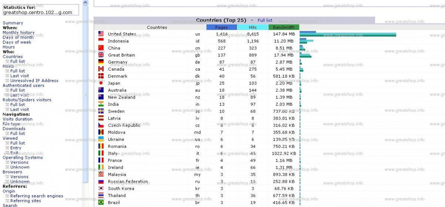Open the Browsers link

[x=12, y=172]
